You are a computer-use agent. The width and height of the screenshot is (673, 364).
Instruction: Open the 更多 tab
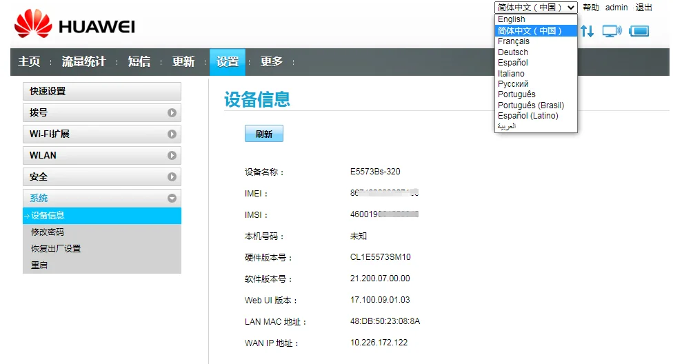click(271, 62)
